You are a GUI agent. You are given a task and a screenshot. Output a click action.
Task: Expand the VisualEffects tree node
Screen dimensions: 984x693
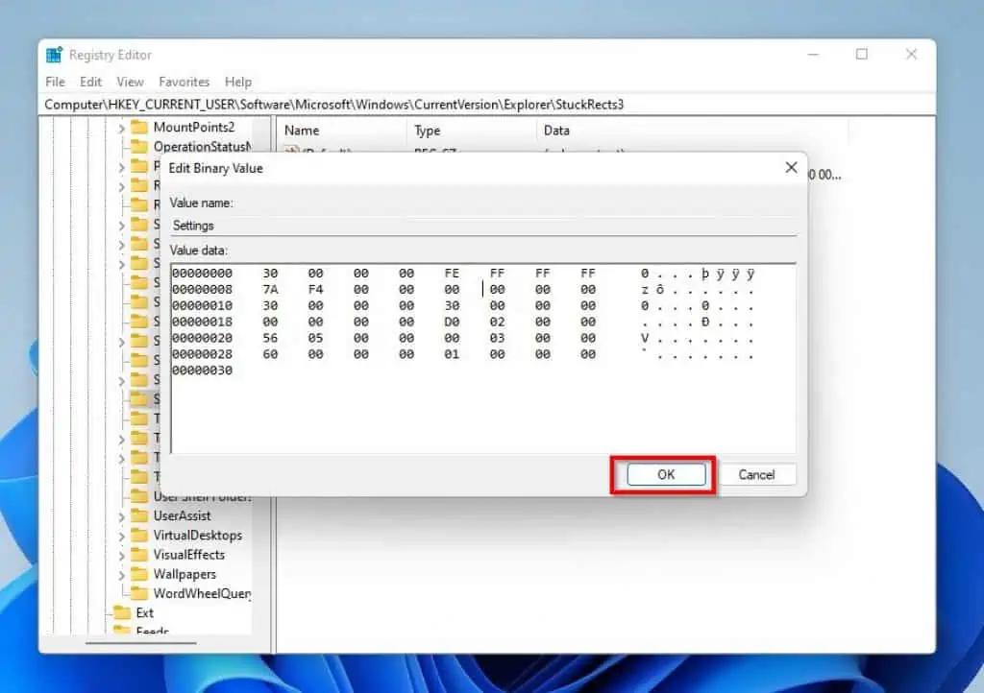[x=123, y=554]
